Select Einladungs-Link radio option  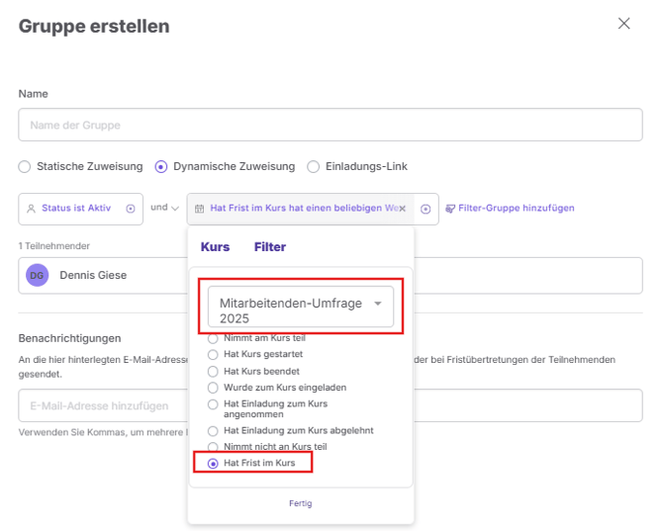[314, 167]
